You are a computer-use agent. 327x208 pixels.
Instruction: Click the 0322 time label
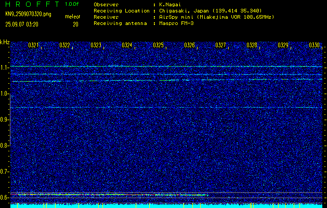pos(64,45)
